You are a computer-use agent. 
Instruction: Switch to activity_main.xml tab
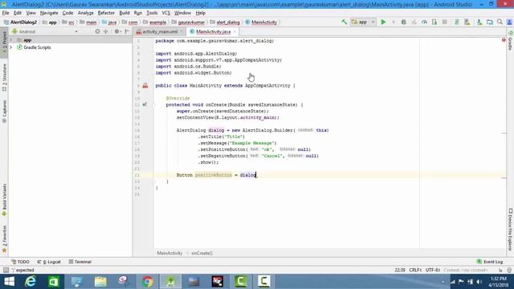coord(160,32)
